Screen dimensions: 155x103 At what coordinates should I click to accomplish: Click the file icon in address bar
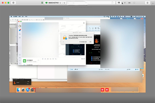pos(112,3)
